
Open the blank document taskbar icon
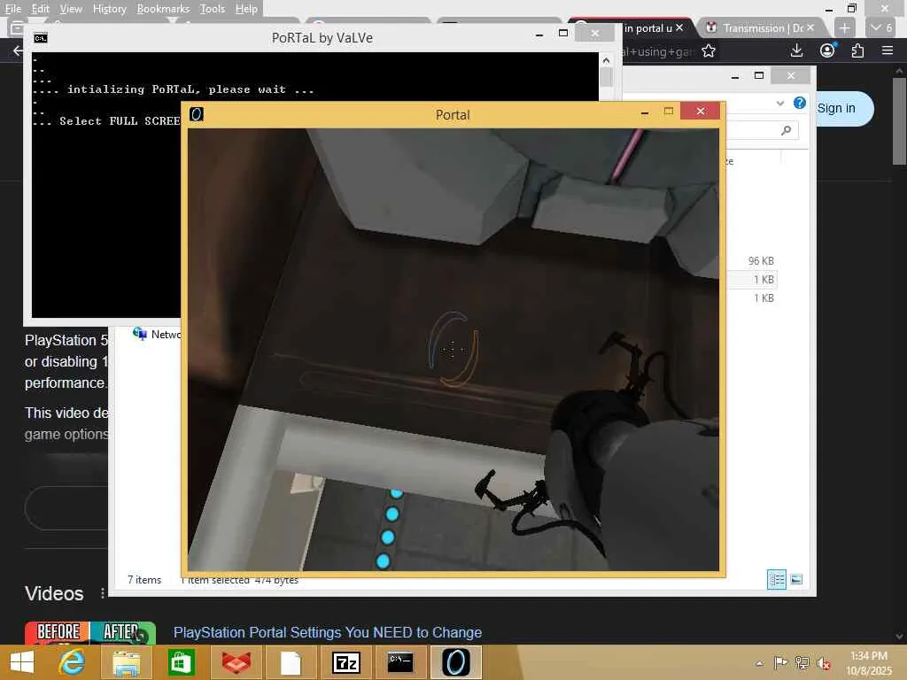pyautogui.click(x=291, y=662)
